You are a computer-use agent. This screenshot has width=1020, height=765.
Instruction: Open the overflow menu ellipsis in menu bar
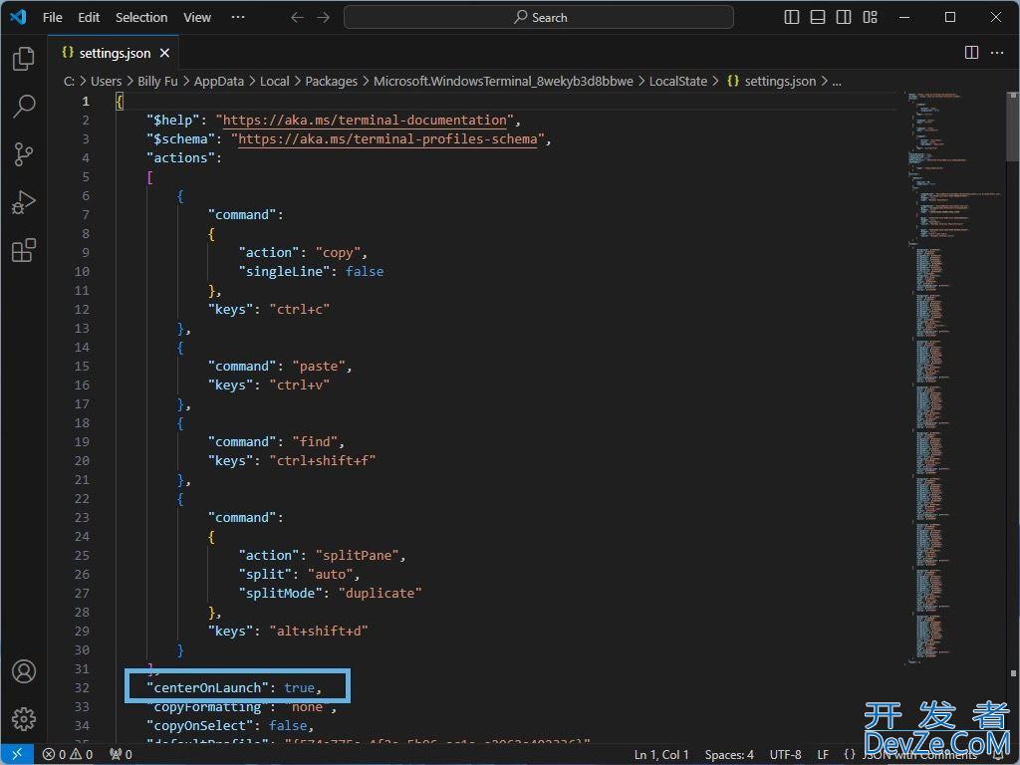coord(238,18)
